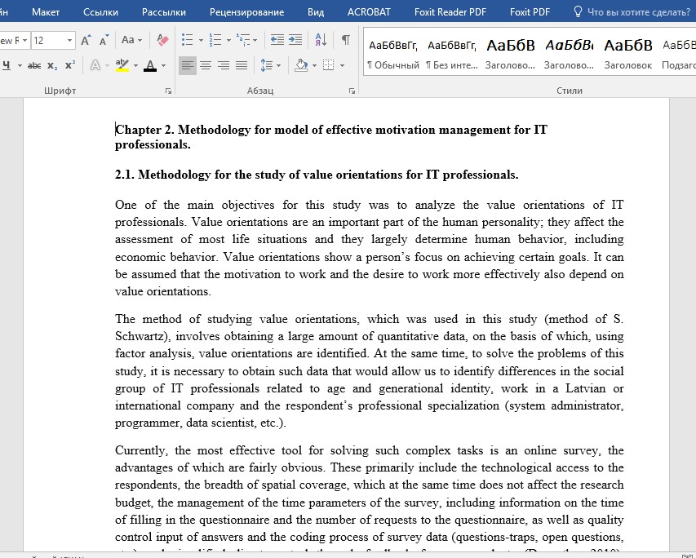Align text left
The width and height of the screenshot is (696, 558).
pos(188,66)
